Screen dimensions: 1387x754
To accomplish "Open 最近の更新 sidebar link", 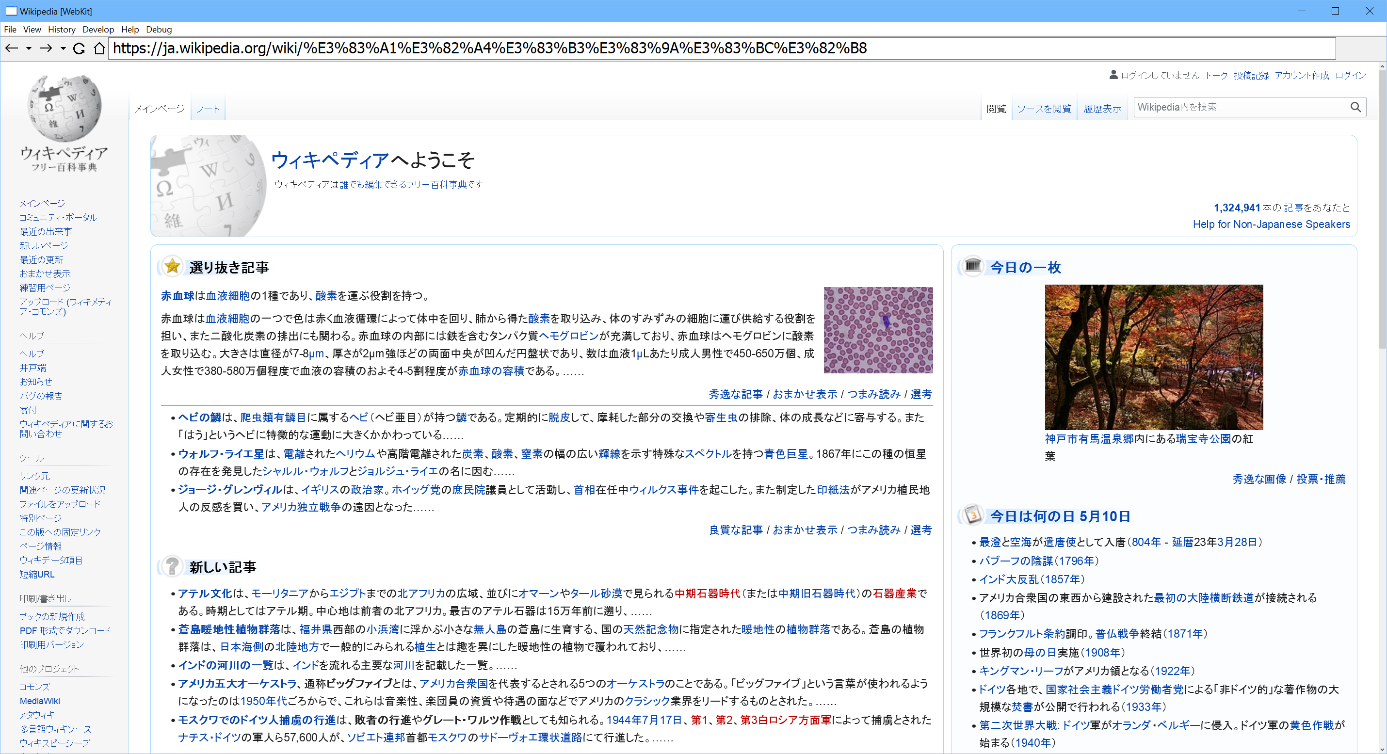I will tap(41, 259).
